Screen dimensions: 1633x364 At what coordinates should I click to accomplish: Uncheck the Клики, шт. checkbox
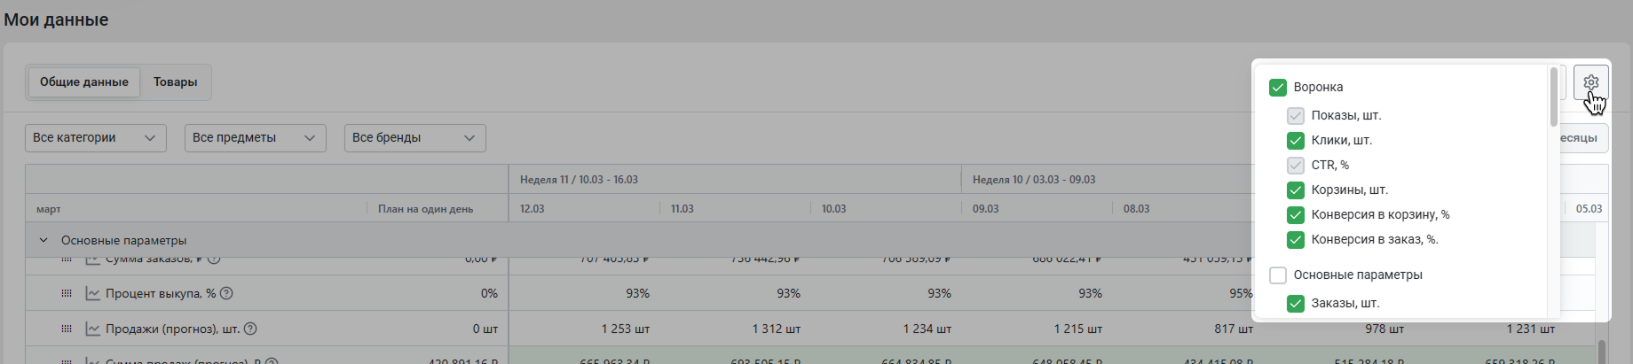[x=1296, y=140]
